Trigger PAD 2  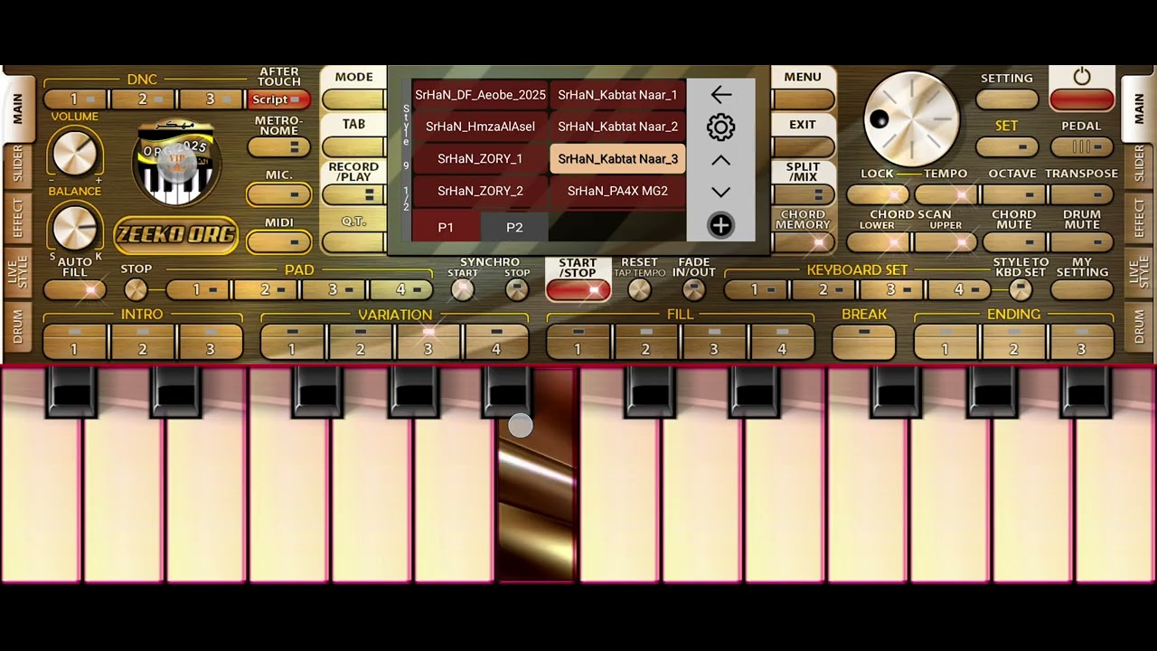pyautogui.click(x=267, y=290)
